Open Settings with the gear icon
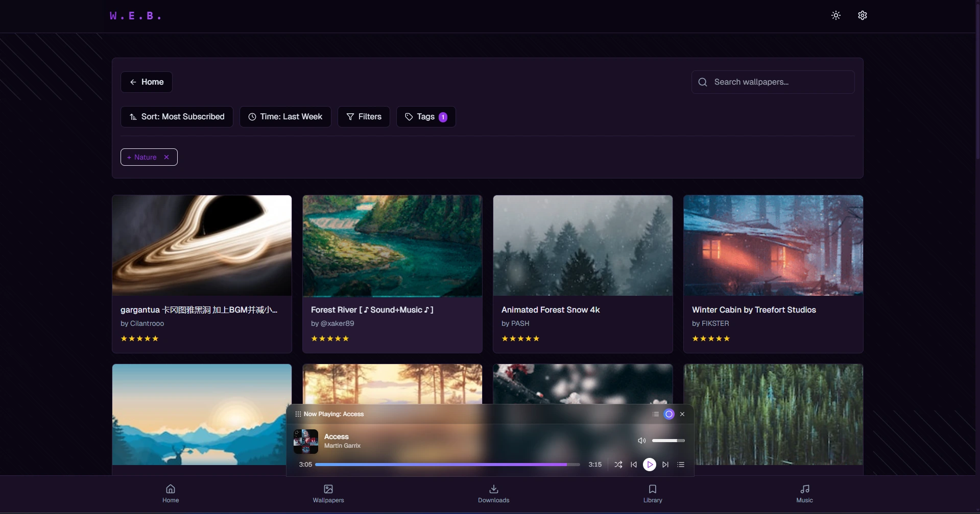This screenshot has width=980, height=514. (862, 15)
